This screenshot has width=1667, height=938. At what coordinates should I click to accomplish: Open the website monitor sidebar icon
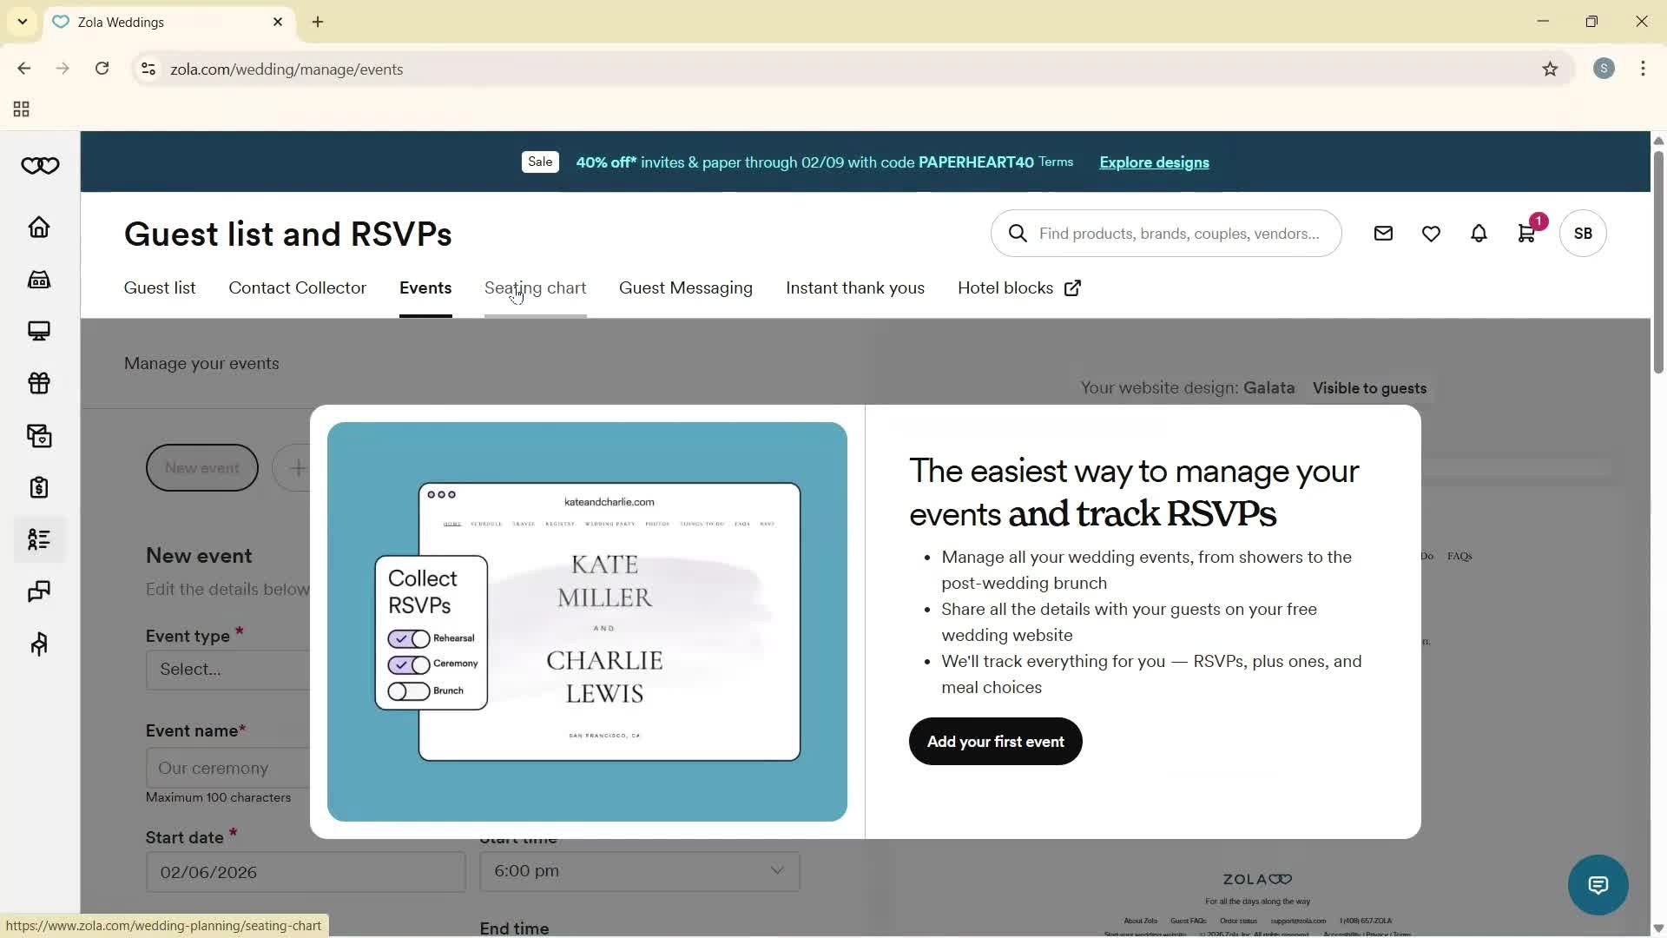[39, 331]
